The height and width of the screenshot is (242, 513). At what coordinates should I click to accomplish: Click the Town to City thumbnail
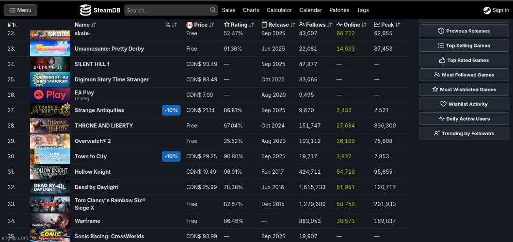(x=50, y=156)
